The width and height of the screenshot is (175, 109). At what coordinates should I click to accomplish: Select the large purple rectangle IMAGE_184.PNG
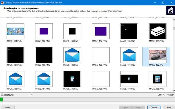pyautogui.click(x=101, y=31)
